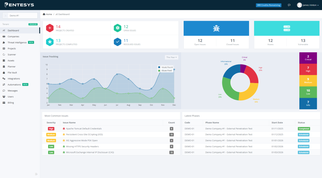Select the Apache Tomcat Default Credentials row
The image size is (322, 178).
(x=84, y=128)
